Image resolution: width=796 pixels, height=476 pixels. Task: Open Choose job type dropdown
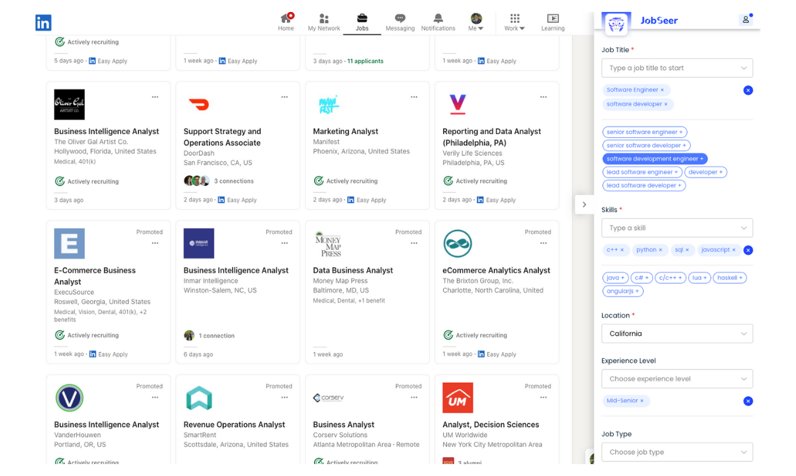[x=677, y=452]
